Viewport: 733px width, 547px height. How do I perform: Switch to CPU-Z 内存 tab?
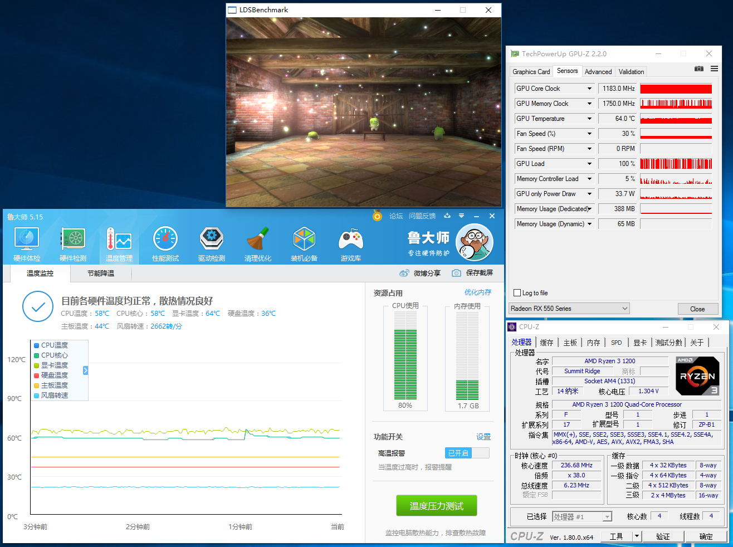click(593, 343)
